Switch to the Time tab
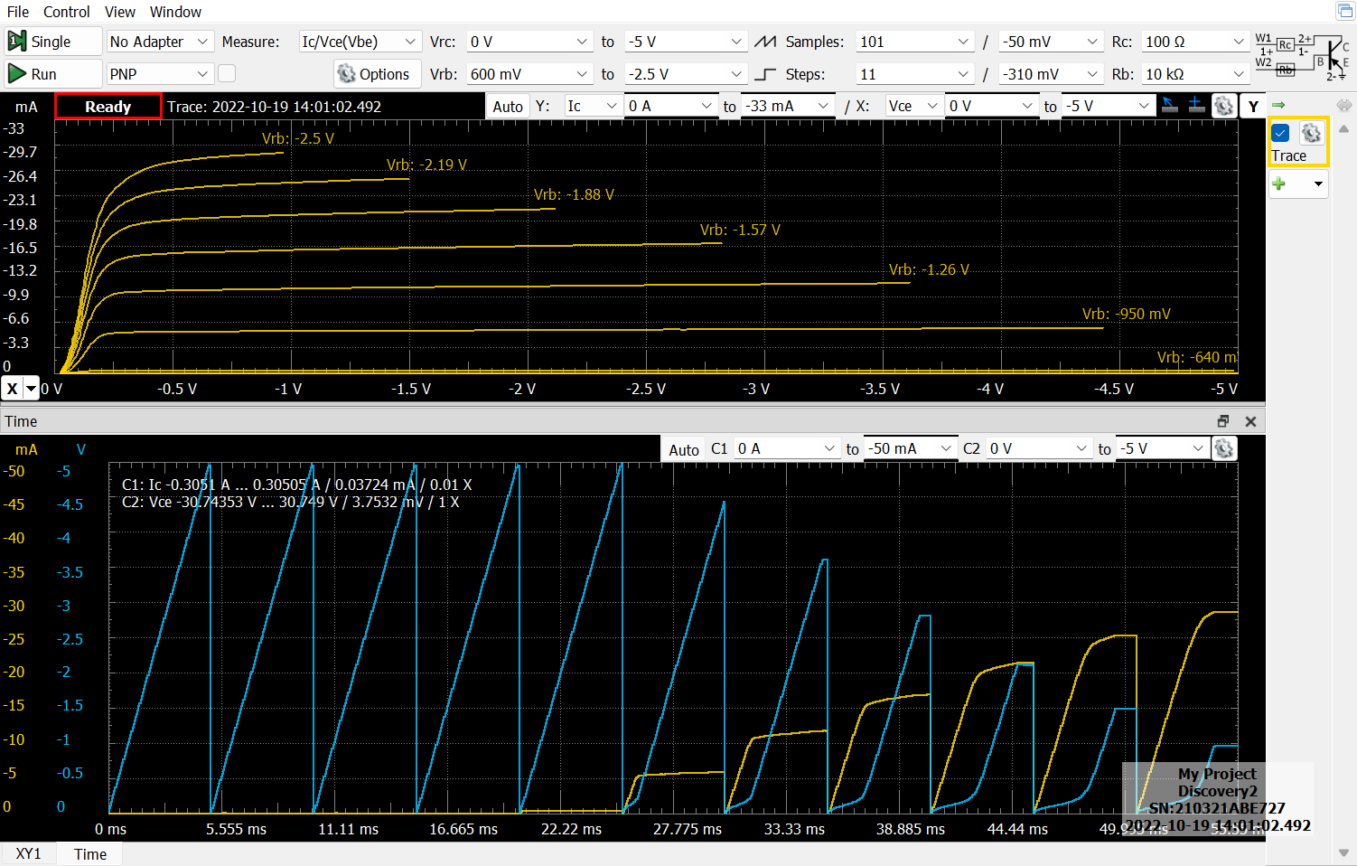The width and height of the screenshot is (1357, 866). click(x=90, y=853)
